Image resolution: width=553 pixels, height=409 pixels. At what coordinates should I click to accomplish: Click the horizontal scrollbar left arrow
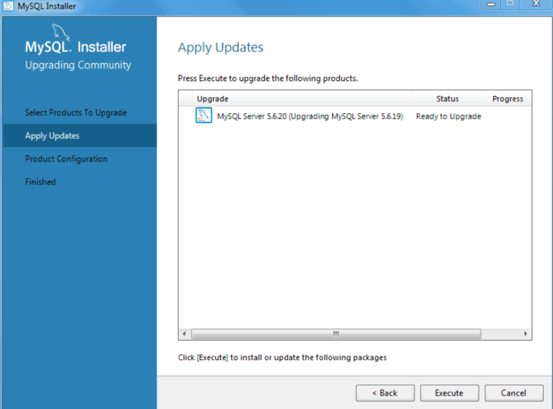(x=184, y=334)
